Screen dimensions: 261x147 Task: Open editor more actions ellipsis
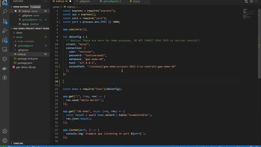(x=257, y=1)
